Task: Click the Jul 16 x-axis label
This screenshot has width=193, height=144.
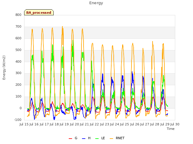Action: (34, 124)
